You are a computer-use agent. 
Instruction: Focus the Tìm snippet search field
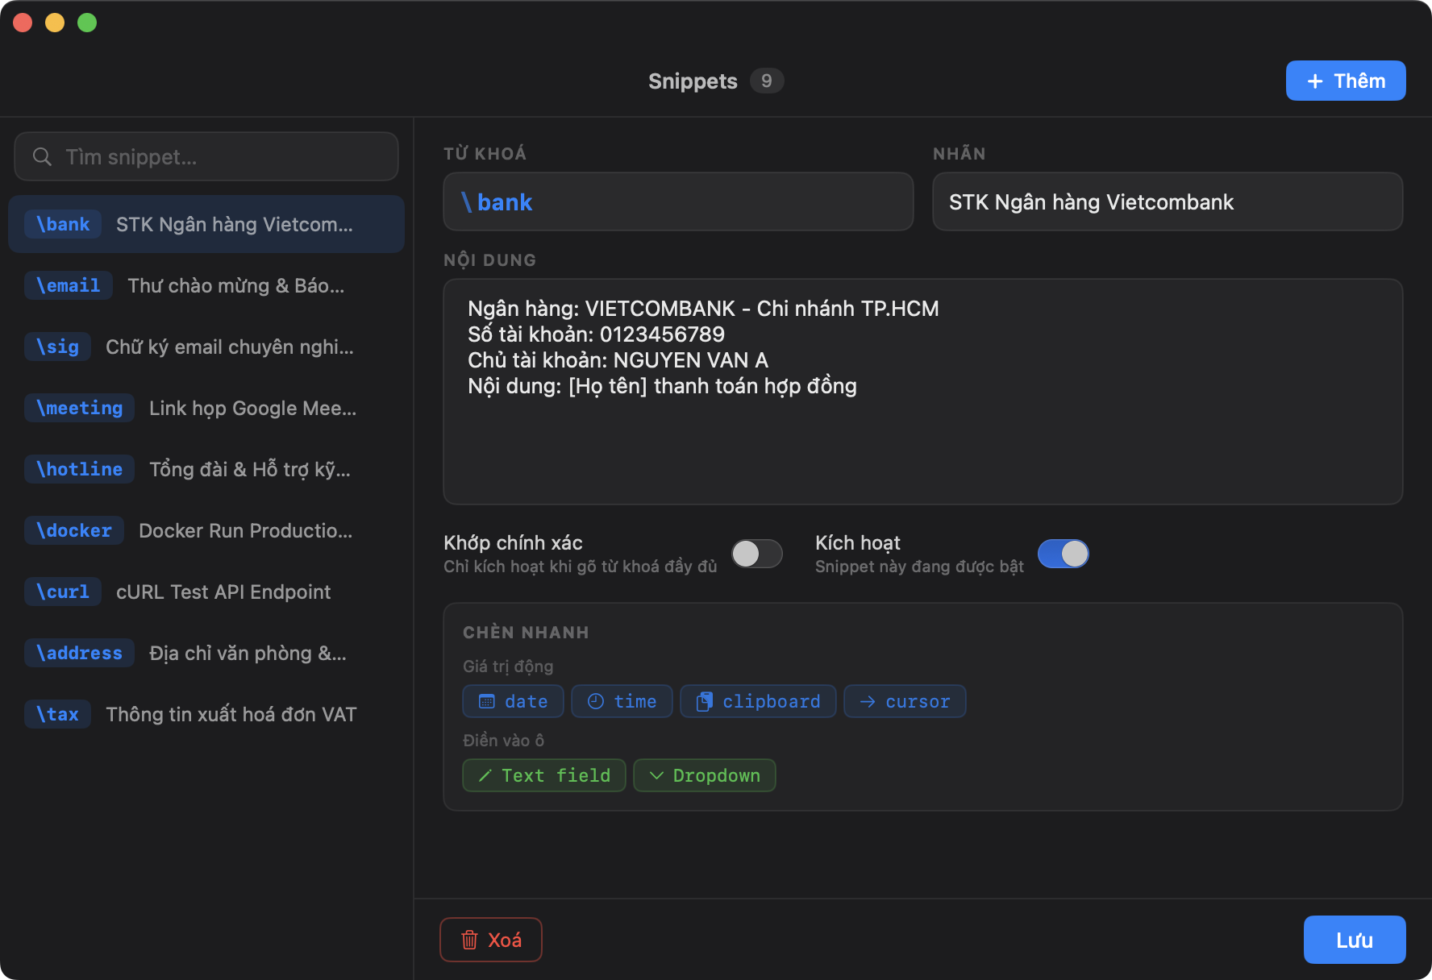pyautogui.click(x=206, y=156)
